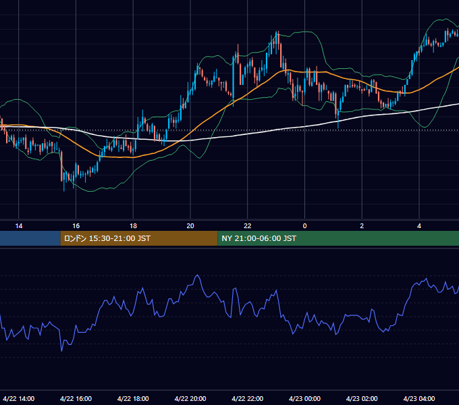The width and height of the screenshot is (459, 405).
Task: Click the '4/22 22:00' date label
Action: 248,398
